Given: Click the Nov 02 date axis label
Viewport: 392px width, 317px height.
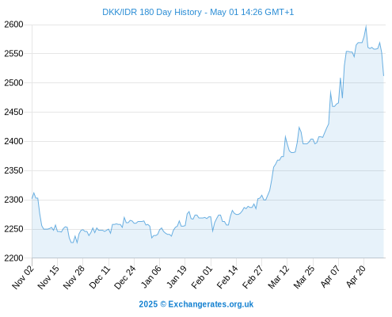Looking at the screenshot, I should [23, 277].
